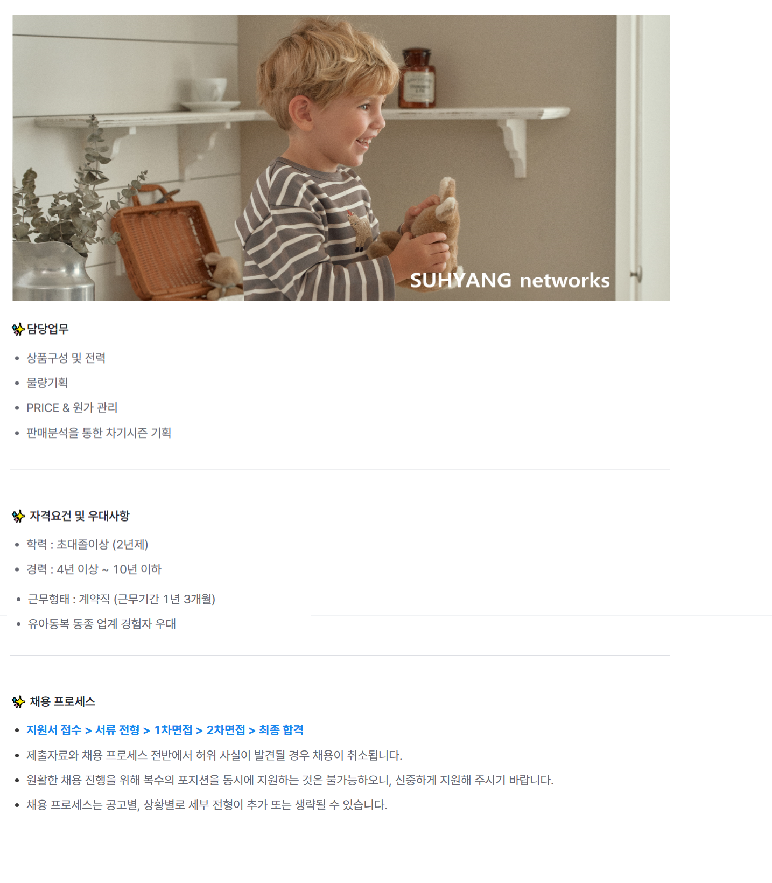Image resolution: width=772 pixels, height=883 pixels.
Task: Click the SUHYANG networks logo text
Action: 509,280
